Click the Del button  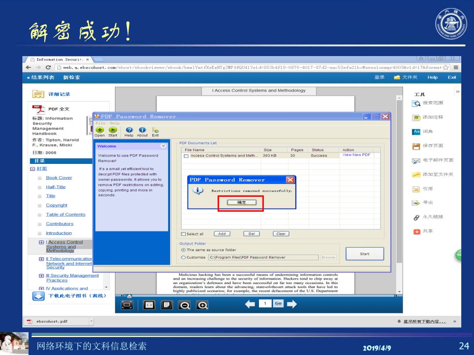(251, 234)
